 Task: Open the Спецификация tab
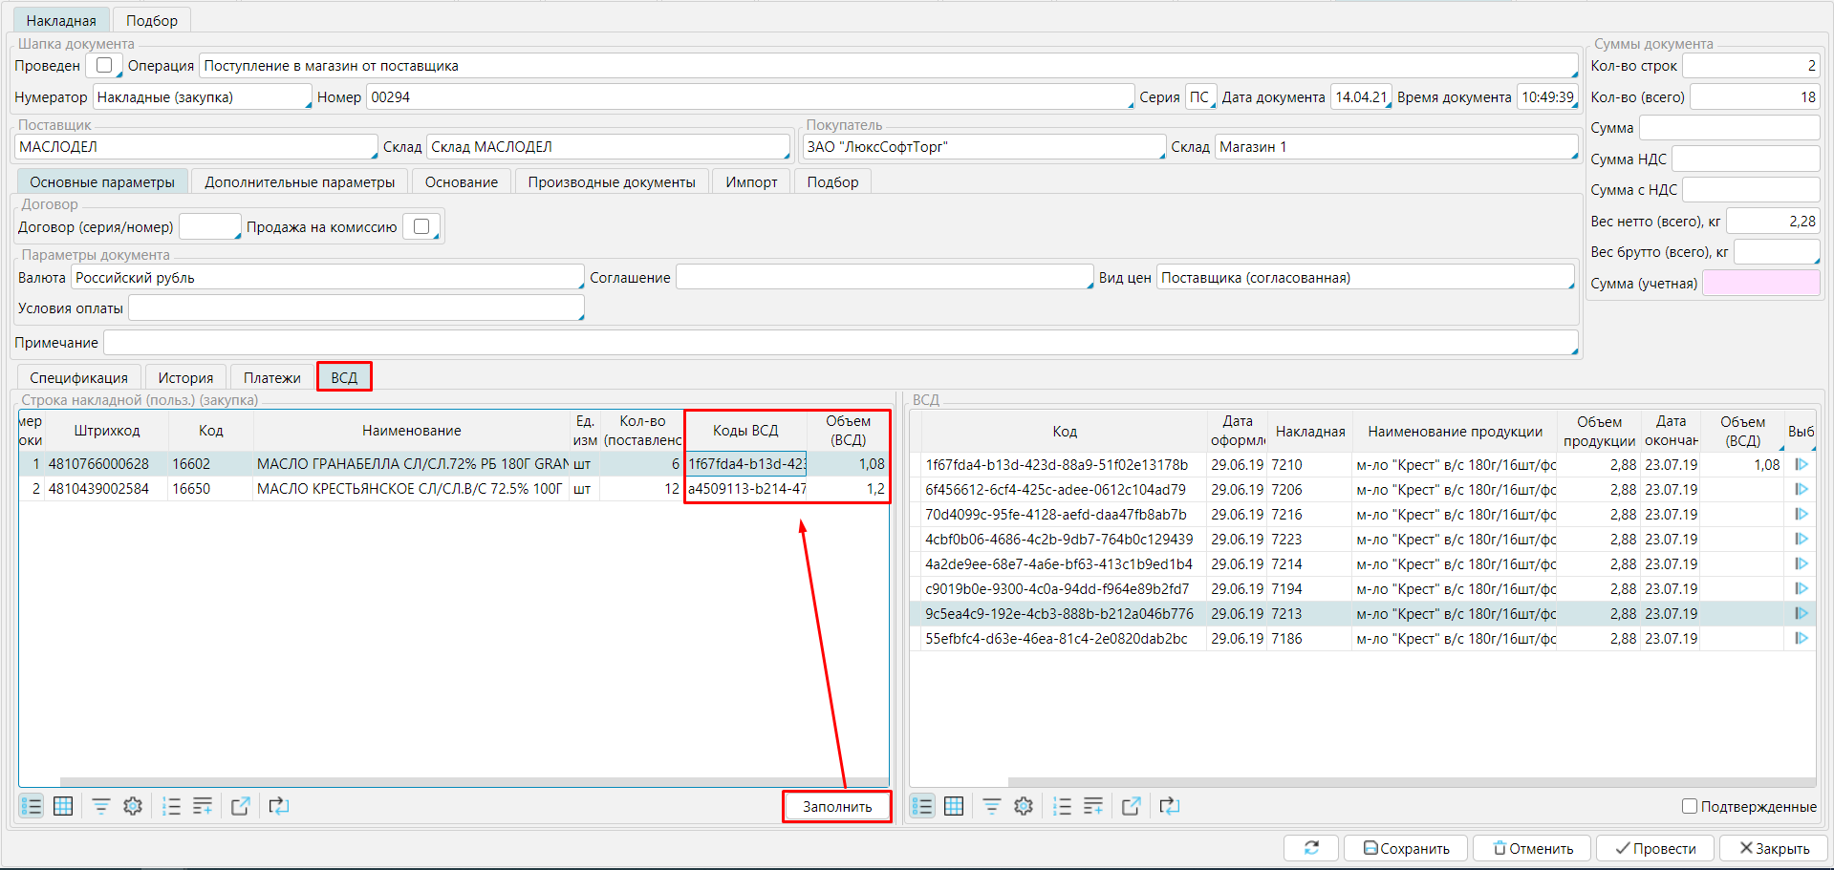[78, 378]
